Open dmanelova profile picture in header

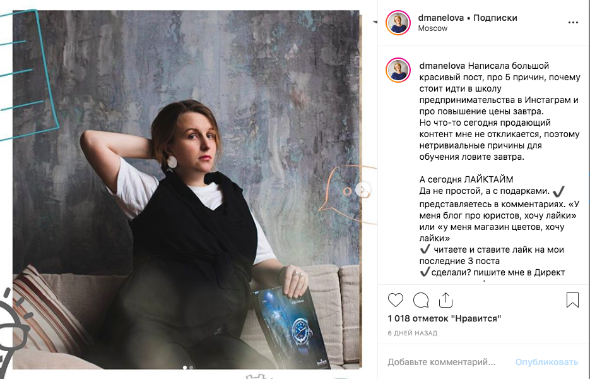(398, 23)
